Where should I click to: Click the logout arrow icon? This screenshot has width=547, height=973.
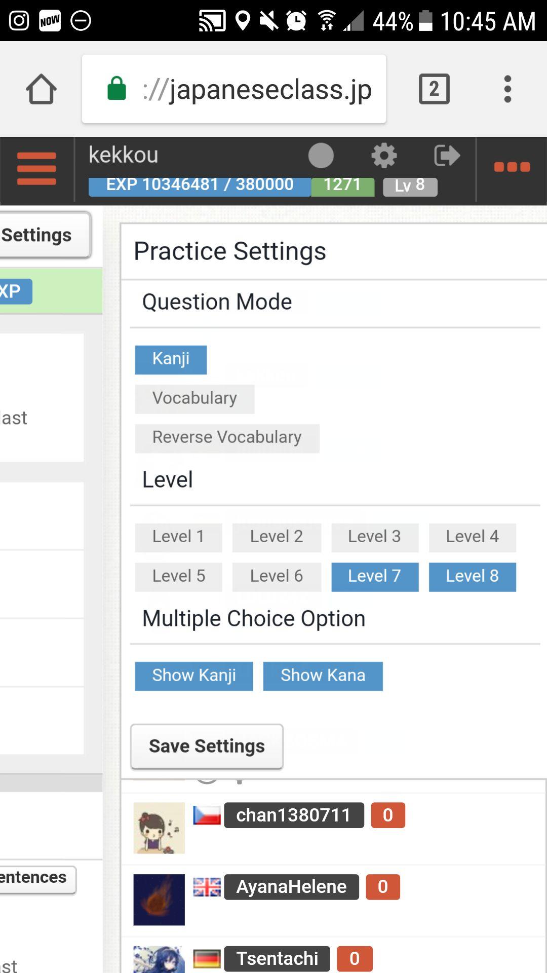click(x=447, y=156)
